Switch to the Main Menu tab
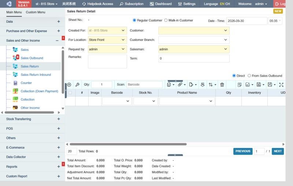293x186 pixels. [14, 12]
